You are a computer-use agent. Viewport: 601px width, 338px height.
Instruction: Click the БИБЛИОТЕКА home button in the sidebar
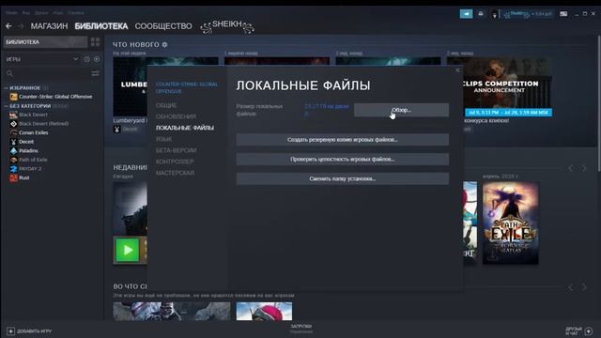45,41
